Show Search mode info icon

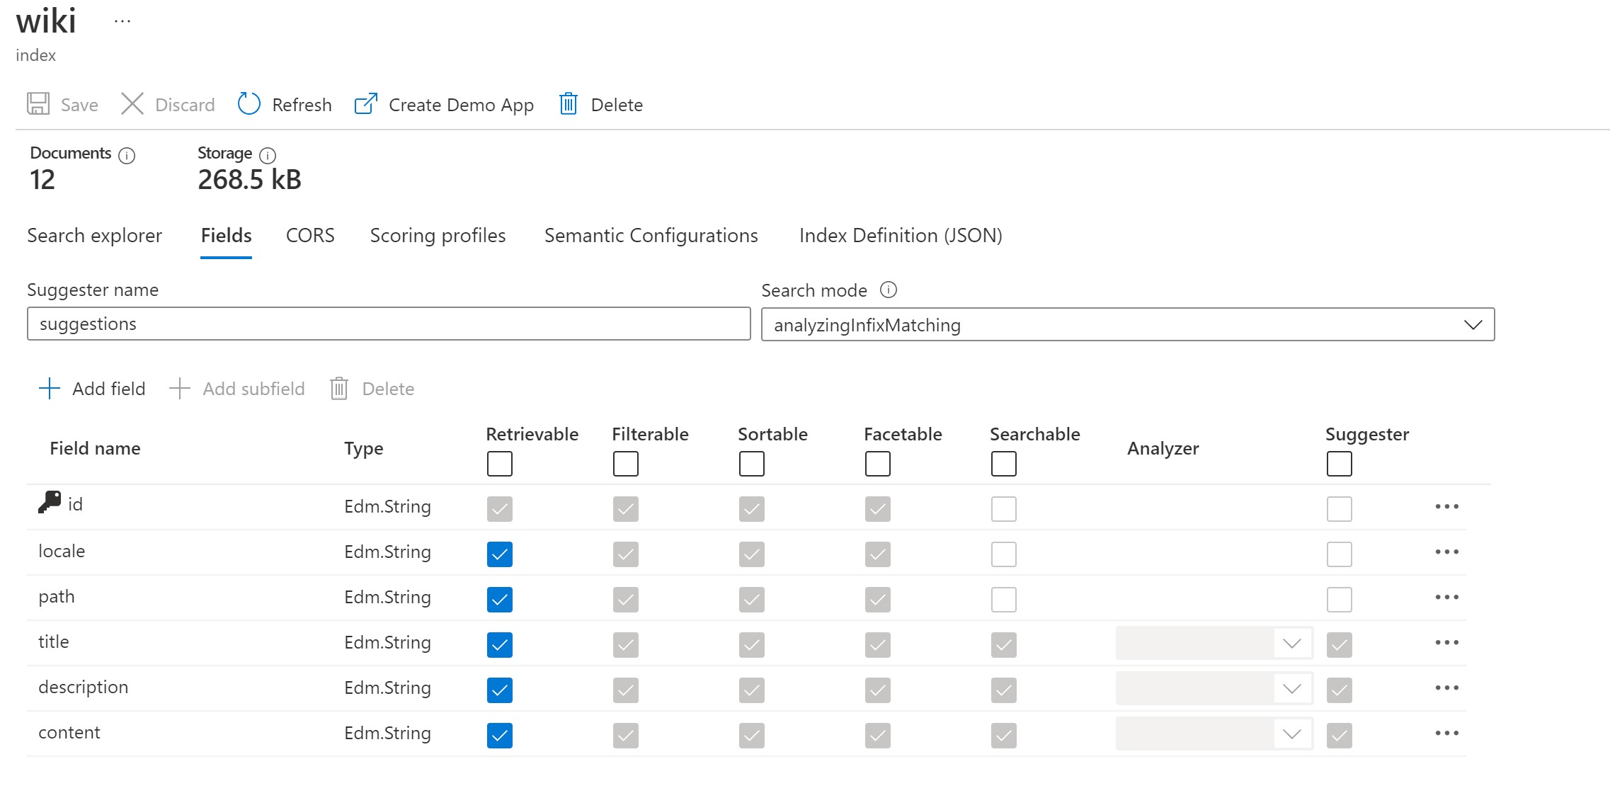pos(889,290)
